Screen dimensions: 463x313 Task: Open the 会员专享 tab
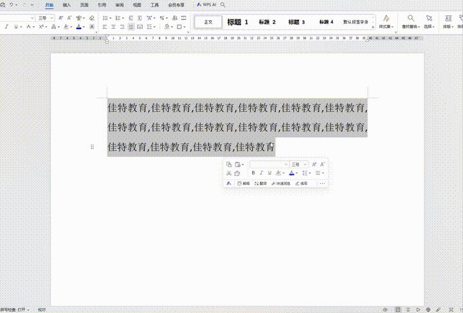[176, 5]
